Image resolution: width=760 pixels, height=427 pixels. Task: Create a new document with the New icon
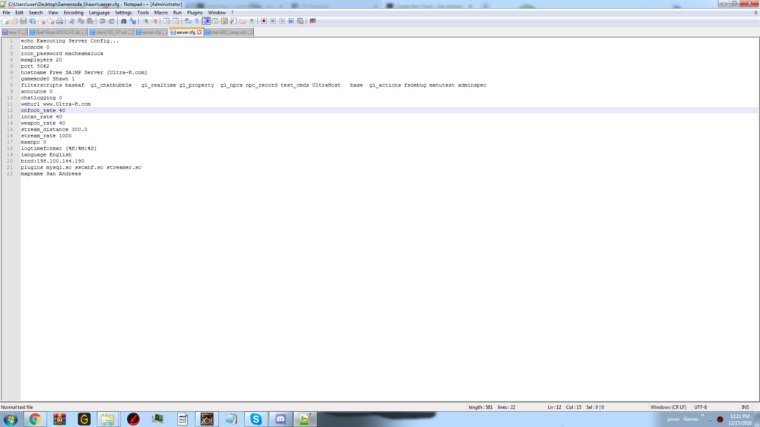point(6,21)
